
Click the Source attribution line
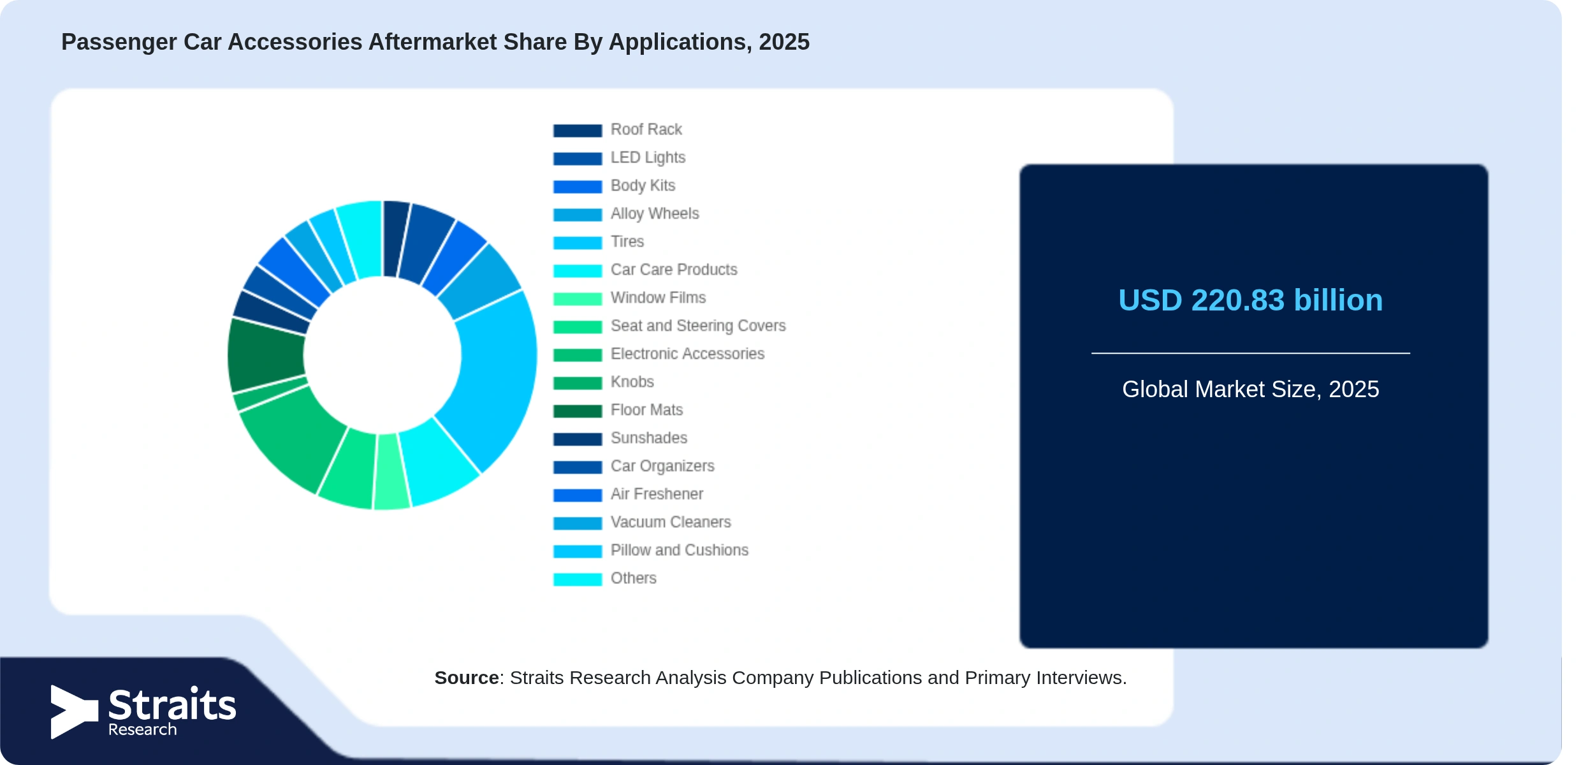(x=780, y=678)
